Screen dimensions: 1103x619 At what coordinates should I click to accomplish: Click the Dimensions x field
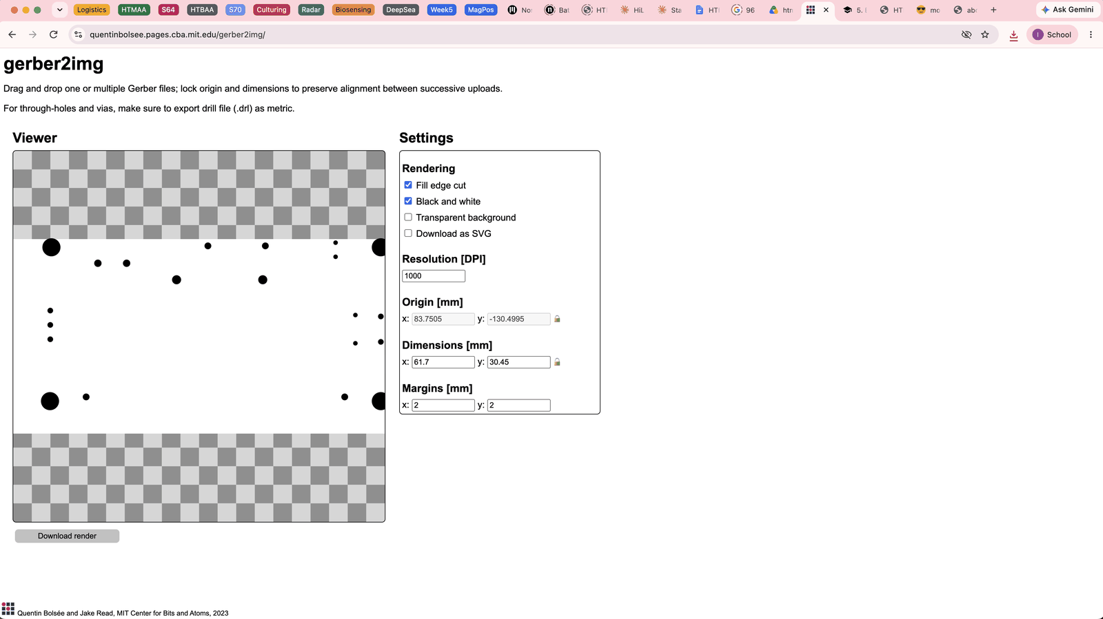point(443,362)
